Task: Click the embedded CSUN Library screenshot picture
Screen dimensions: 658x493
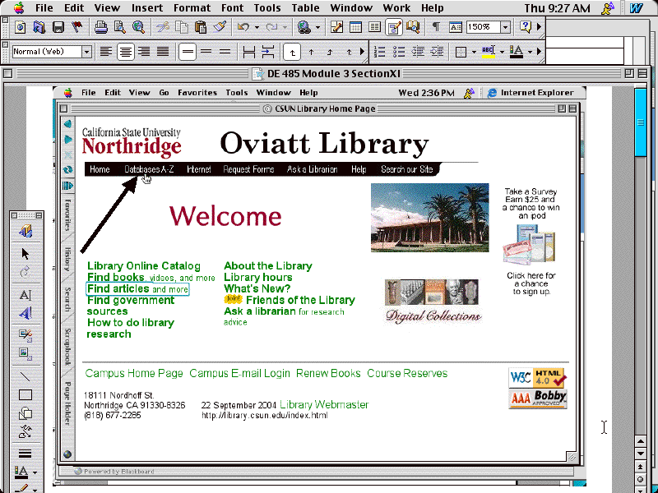Action: (x=319, y=285)
